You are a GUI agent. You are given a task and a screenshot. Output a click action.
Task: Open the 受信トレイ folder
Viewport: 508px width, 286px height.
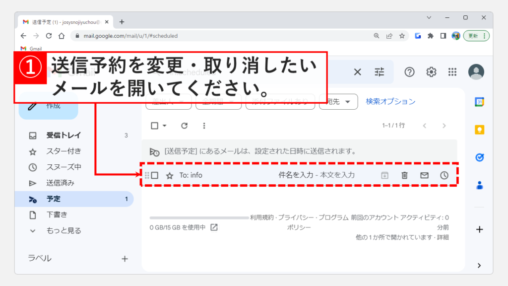(x=63, y=135)
